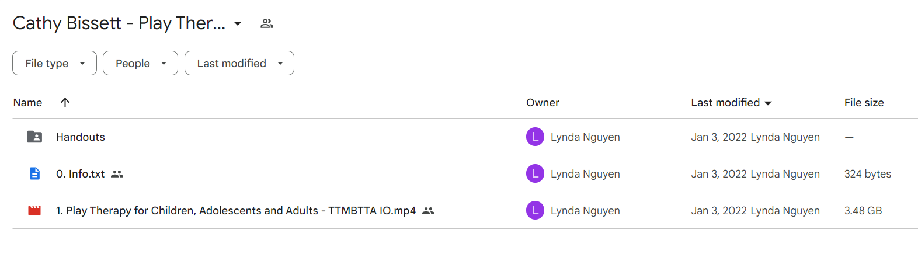Click the File size column header
Viewport: 918px width, 254px height.
pyautogui.click(x=864, y=103)
